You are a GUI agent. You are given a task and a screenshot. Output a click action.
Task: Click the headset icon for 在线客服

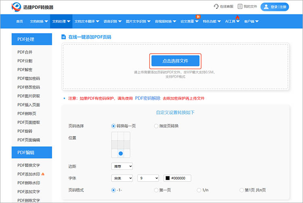tap(216, 6)
